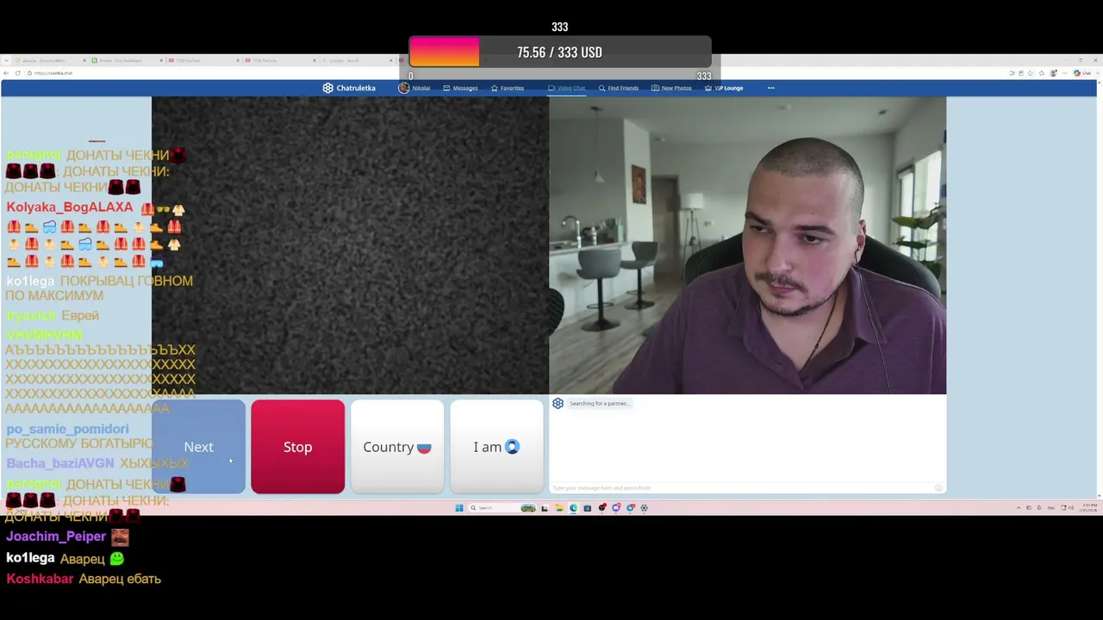Open Messages in the site header

[460, 88]
